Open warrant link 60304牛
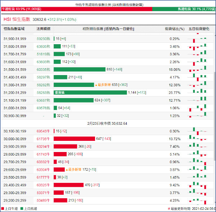Screen dimensions: 216x212 coord(43,170)
